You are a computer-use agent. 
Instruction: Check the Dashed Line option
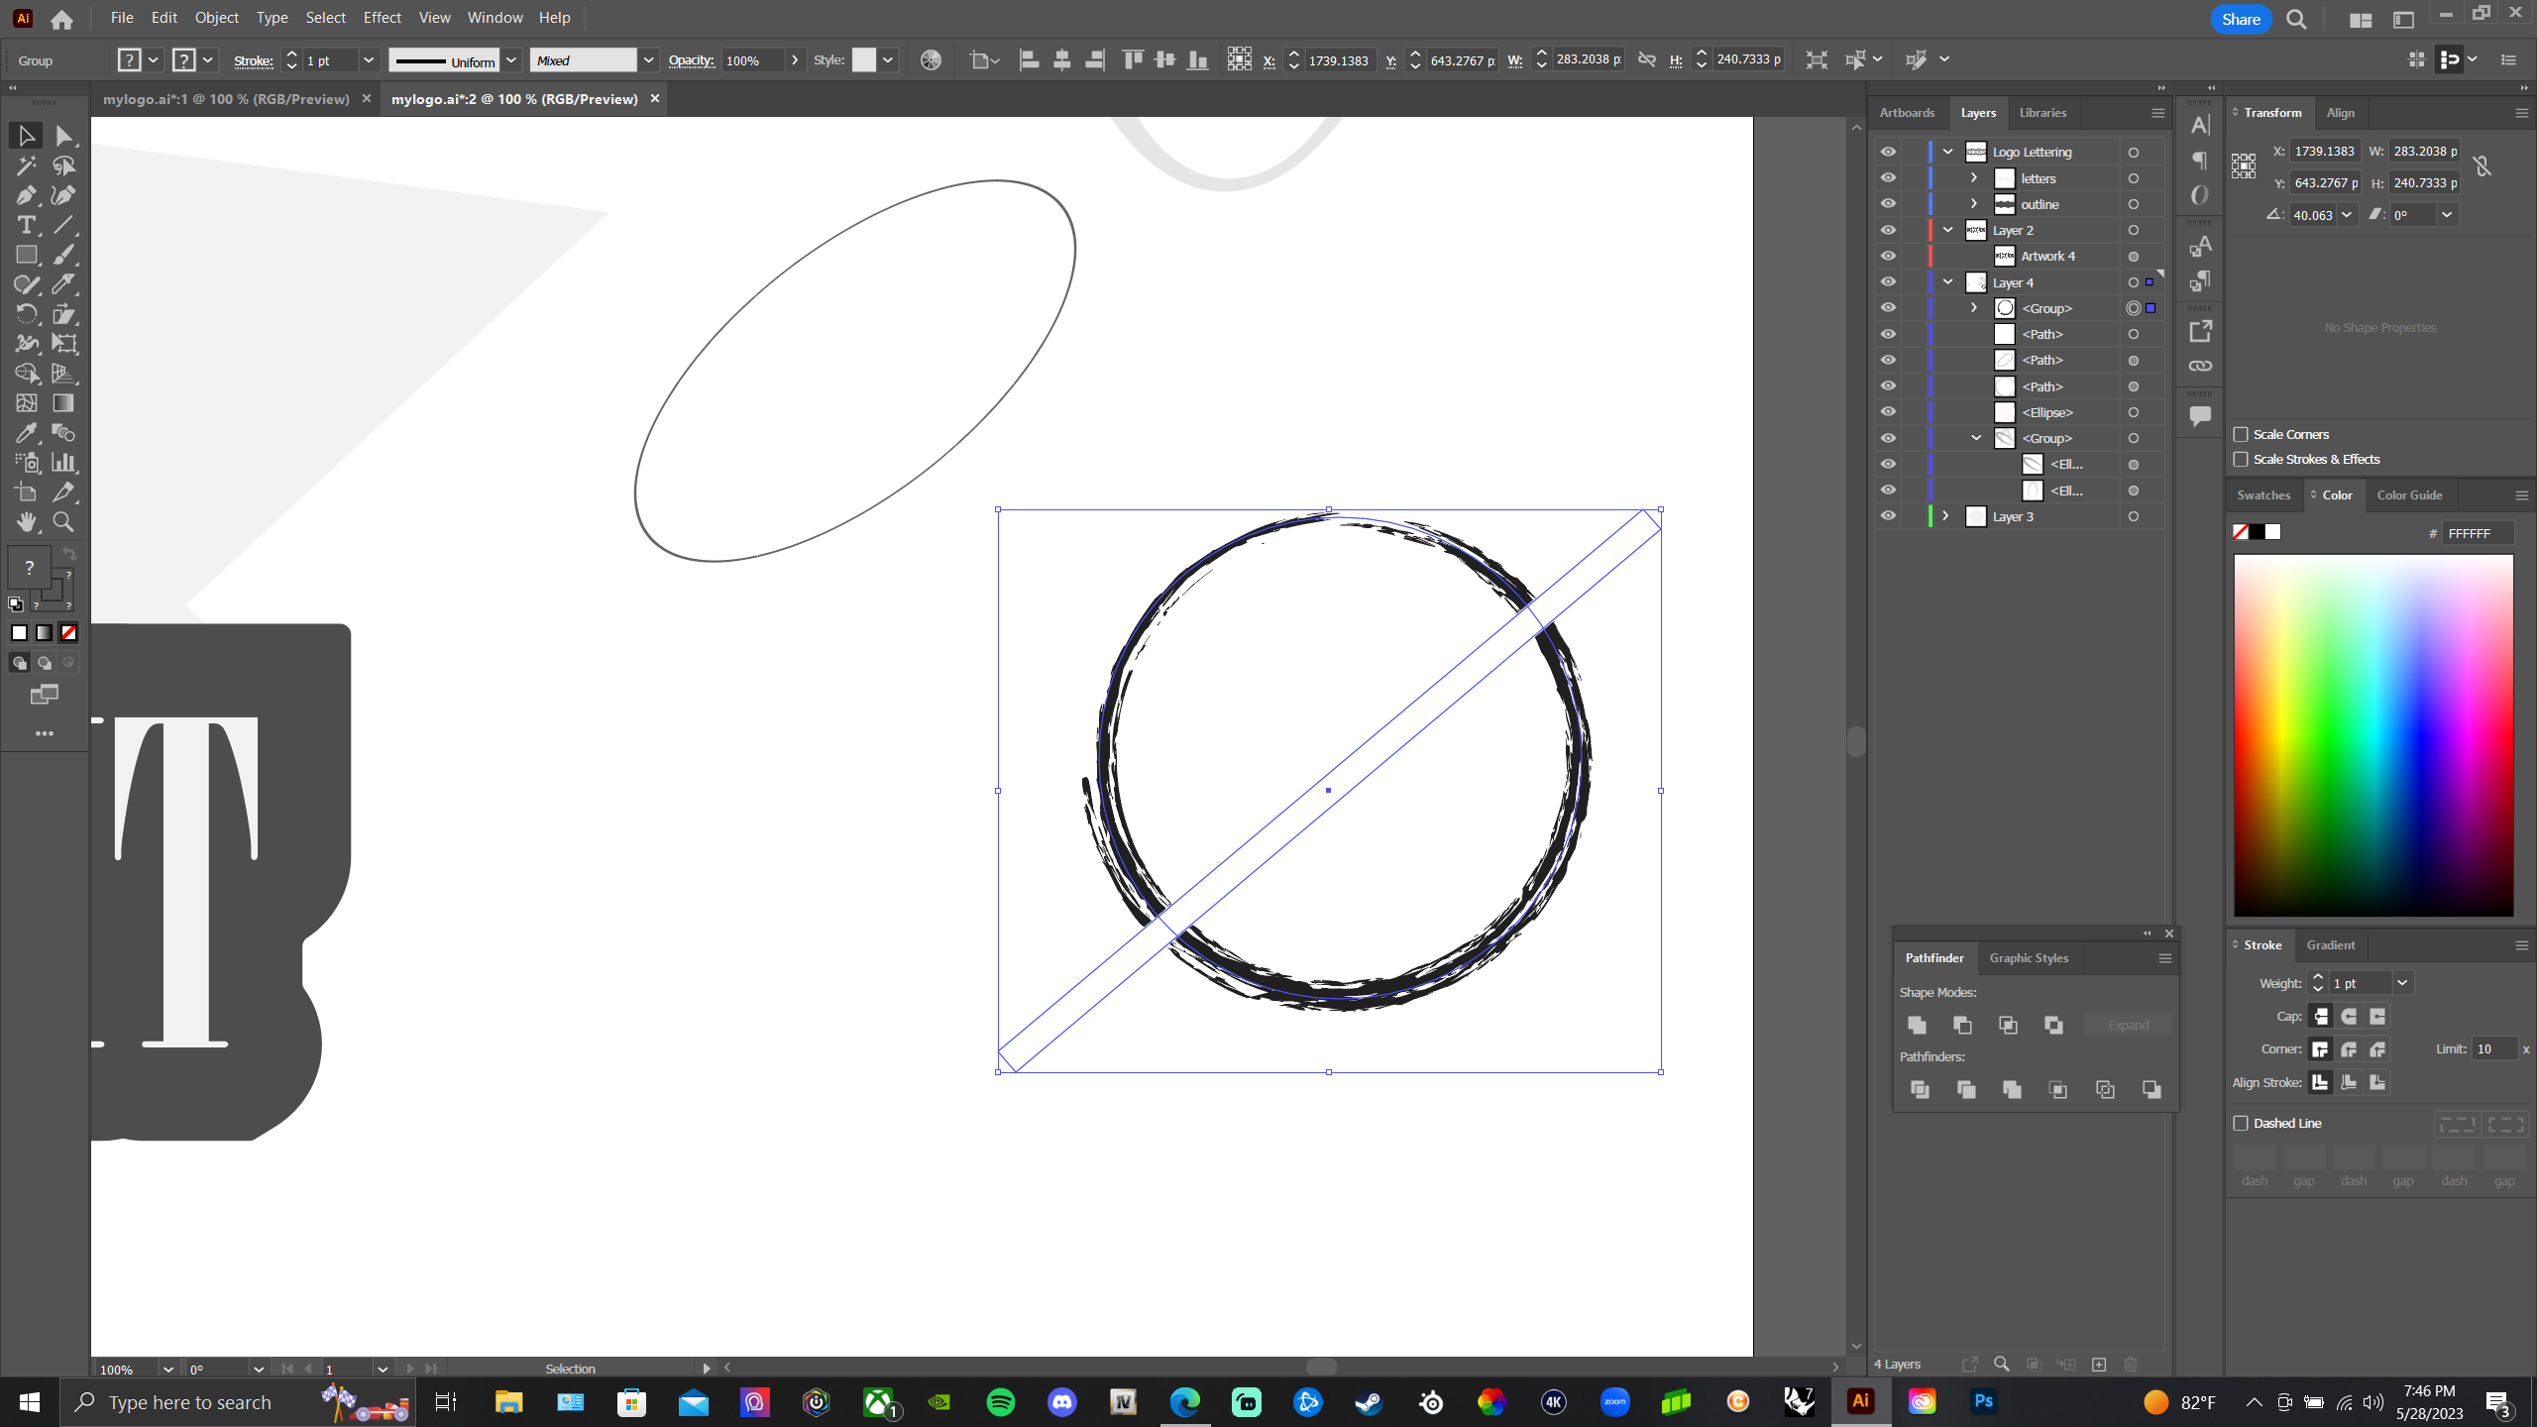point(2243,1123)
